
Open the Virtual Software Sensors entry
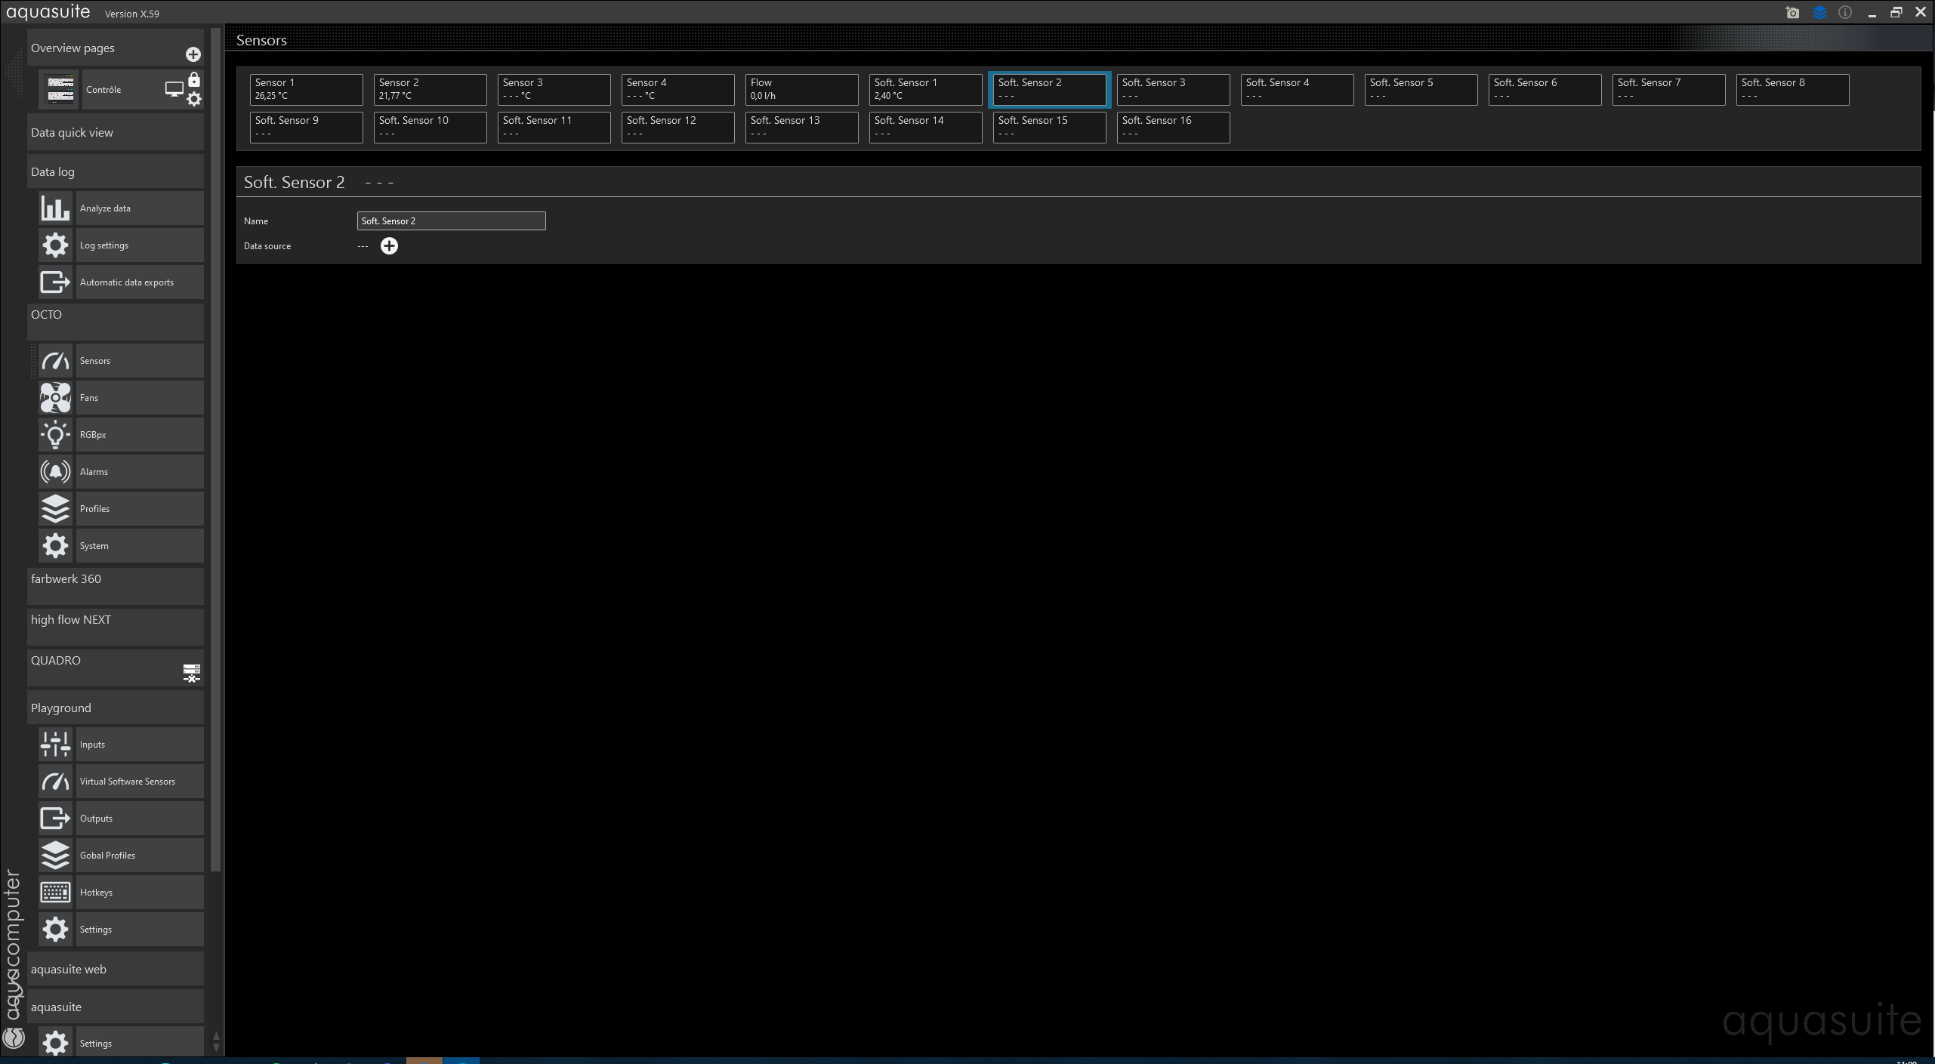click(140, 782)
